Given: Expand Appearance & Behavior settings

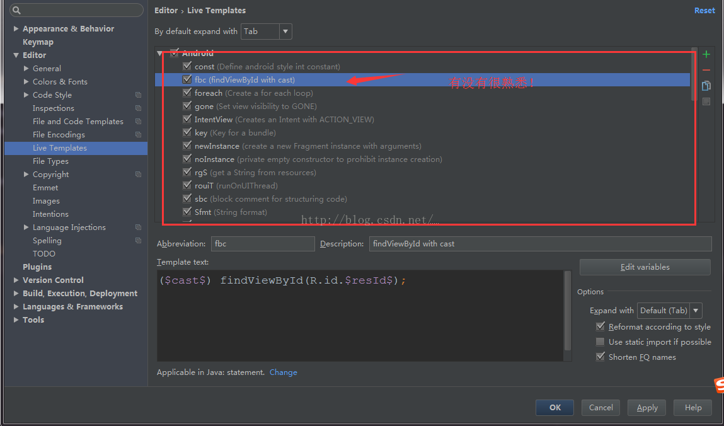Looking at the screenshot, I should pos(16,28).
